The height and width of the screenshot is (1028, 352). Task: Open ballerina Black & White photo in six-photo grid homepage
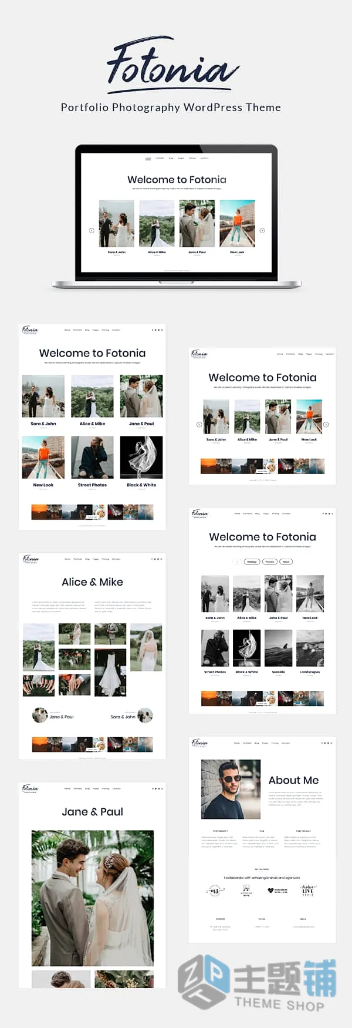tap(141, 458)
